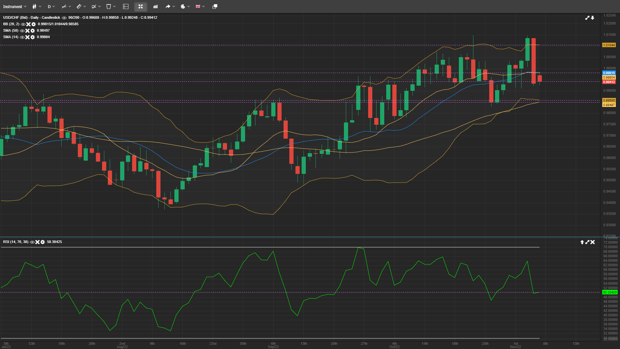The image size is (620, 349).
Task: Click the share/export arrow icon
Action: (x=168, y=6)
